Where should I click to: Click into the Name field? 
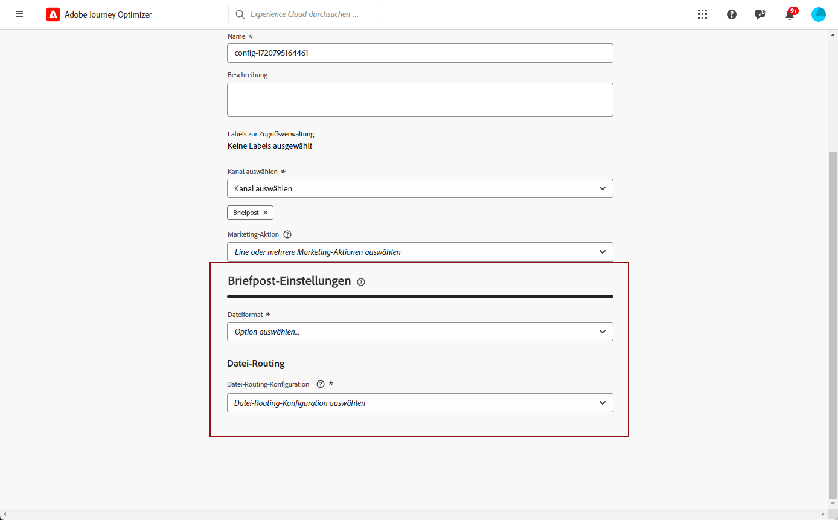click(420, 53)
